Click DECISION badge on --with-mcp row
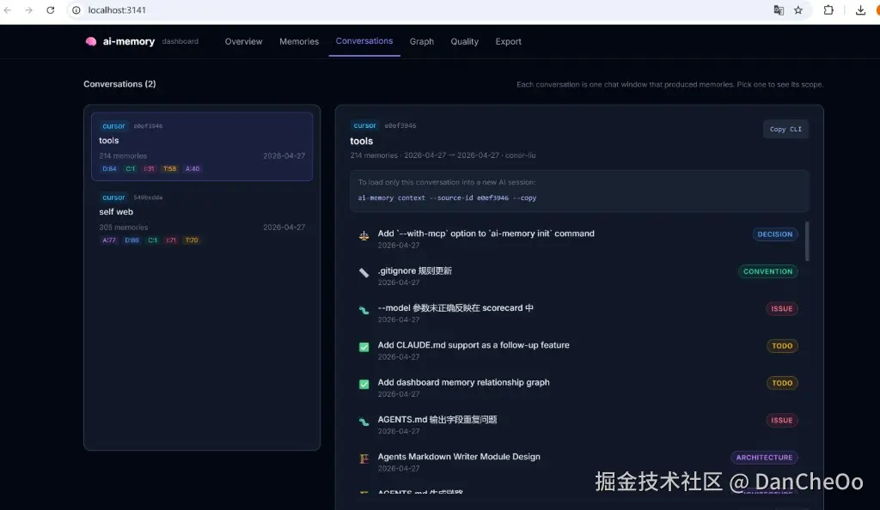Image resolution: width=880 pixels, height=510 pixels. [774, 234]
